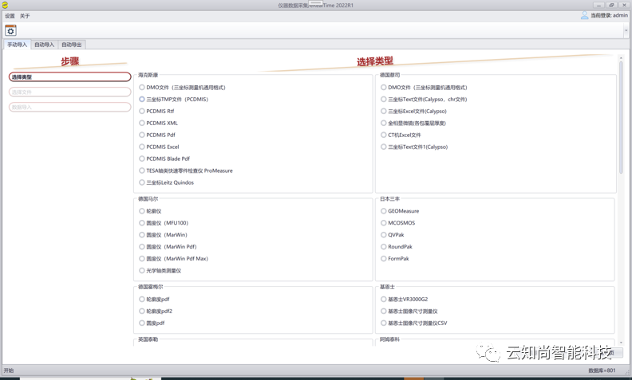Expand the toolbar overflow arrow at right
The height and width of the screenshot is (380, 632).
(626, 31)
